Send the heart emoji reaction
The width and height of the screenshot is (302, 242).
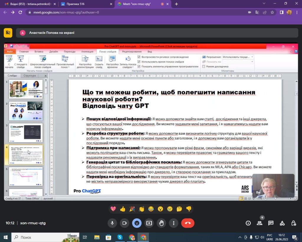tap(113, 209)
